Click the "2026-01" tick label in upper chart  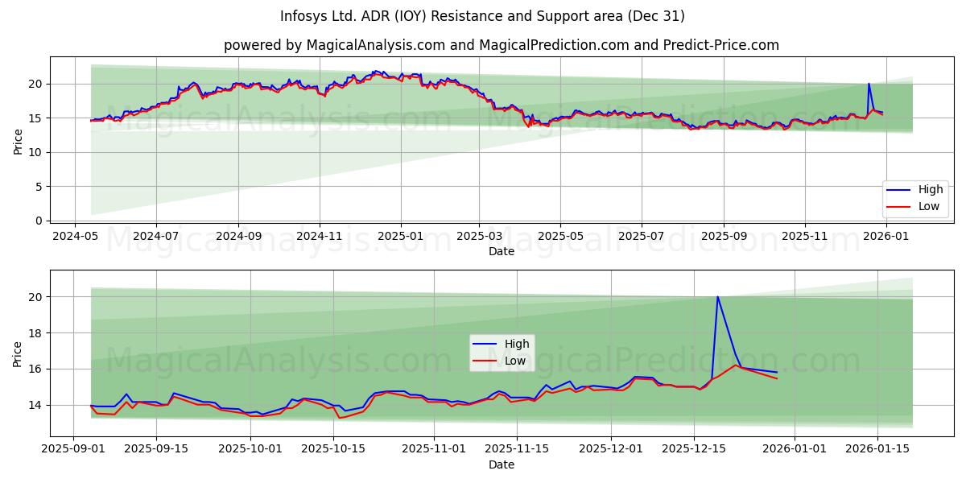pyautogui.click(x=885, y=236)
